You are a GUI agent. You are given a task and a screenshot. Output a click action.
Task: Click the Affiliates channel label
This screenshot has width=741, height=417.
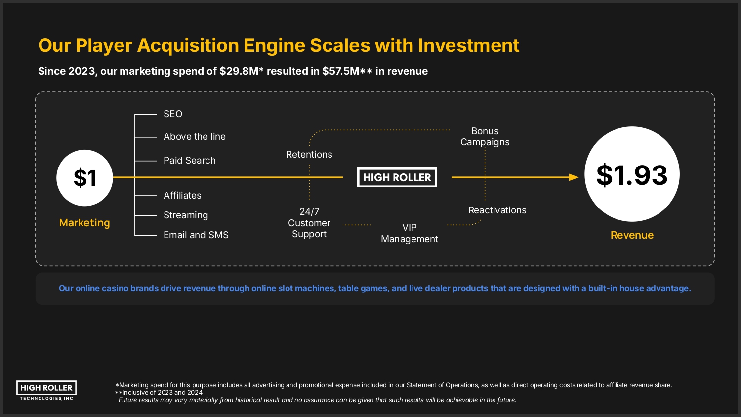click(x=182, y=196)
